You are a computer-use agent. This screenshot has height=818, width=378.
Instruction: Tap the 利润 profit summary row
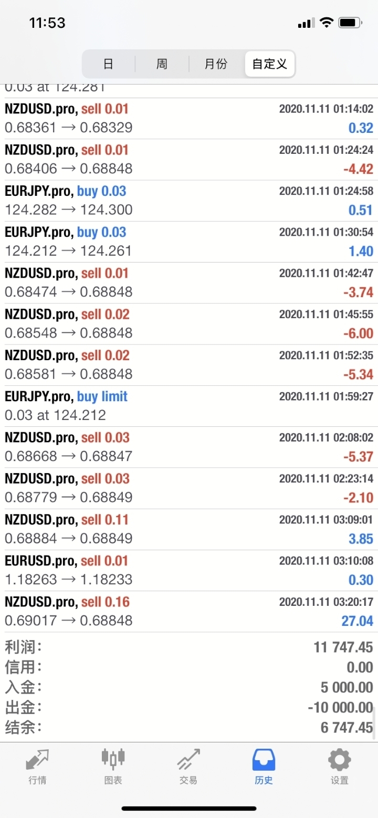[x=189, y=647]
